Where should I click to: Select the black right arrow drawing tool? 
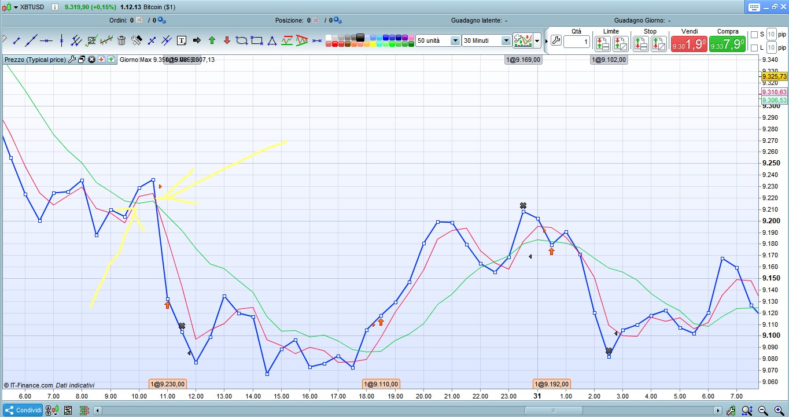pyautogui.click(x=197, y=40)
